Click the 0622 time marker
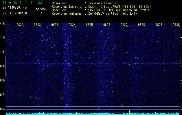Screen dimensions: 182x115 pyautogui.click(x=37, y=25)
